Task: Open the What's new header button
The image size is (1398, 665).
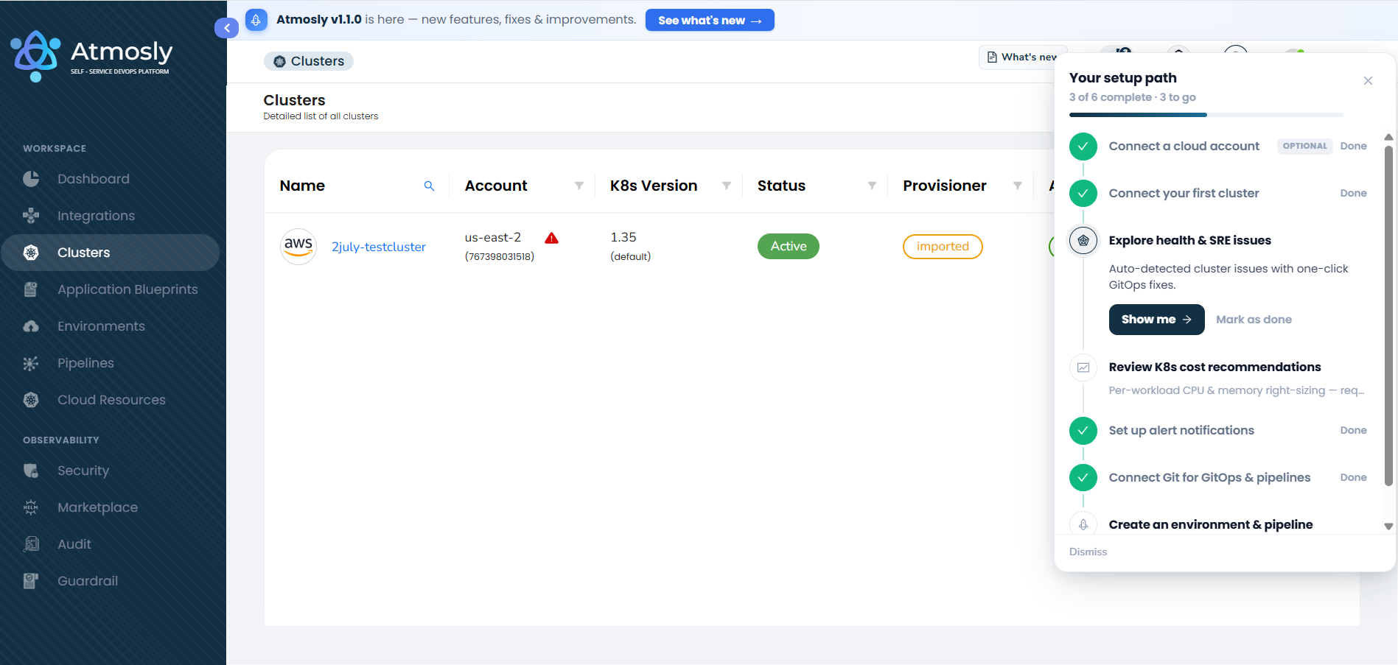Action: point(1022,57)
